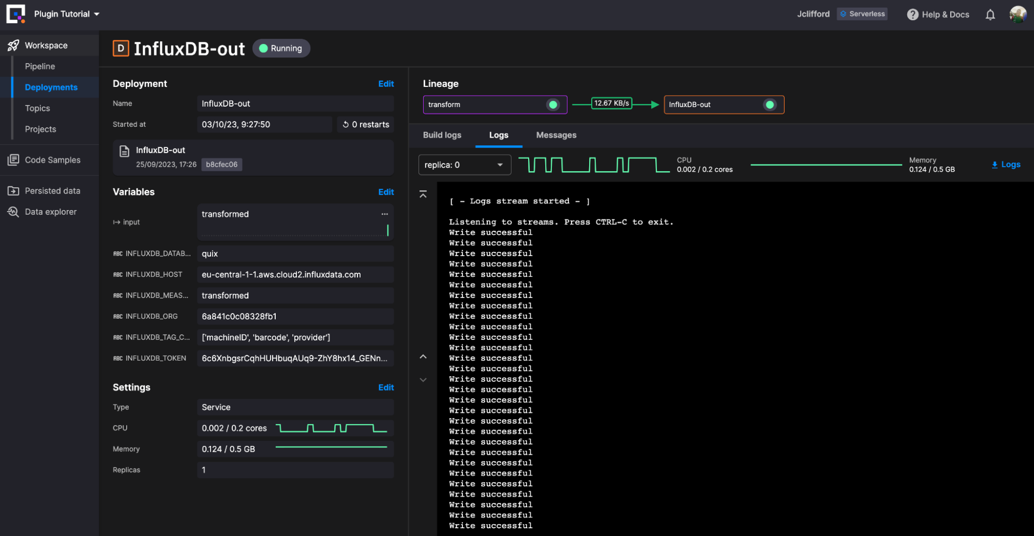Click the InfluxDB-out file document icon

point(125,151)
